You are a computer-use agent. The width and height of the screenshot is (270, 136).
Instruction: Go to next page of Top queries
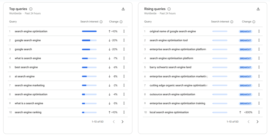122,122
